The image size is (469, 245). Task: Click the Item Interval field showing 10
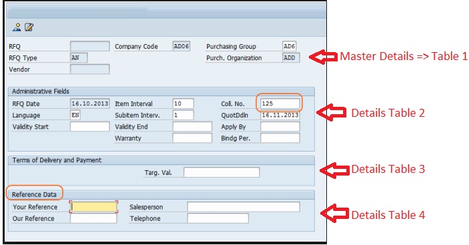point(183,103)
